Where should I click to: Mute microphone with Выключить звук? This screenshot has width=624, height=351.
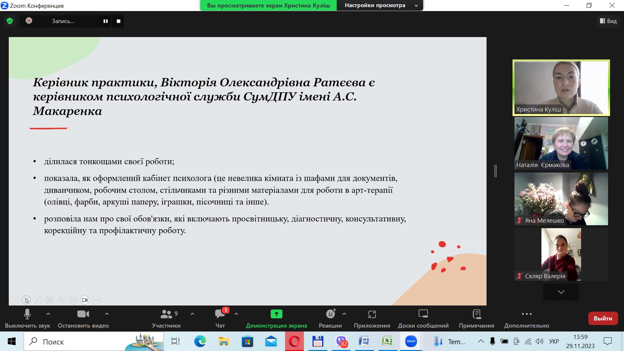click(x=27, y=318)
